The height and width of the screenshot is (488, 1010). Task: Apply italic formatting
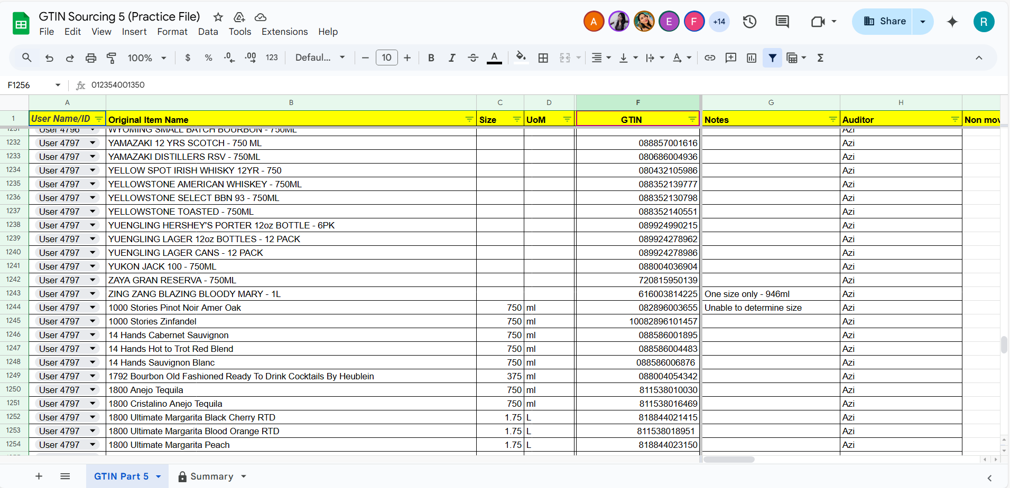point(452,58)
